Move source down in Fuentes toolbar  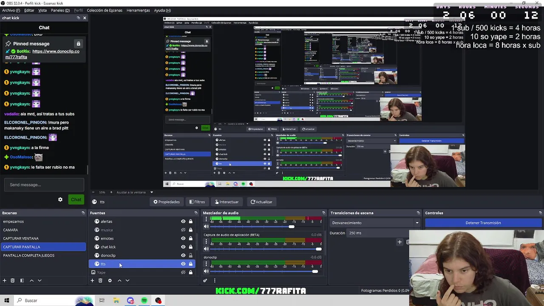point(127,280)
